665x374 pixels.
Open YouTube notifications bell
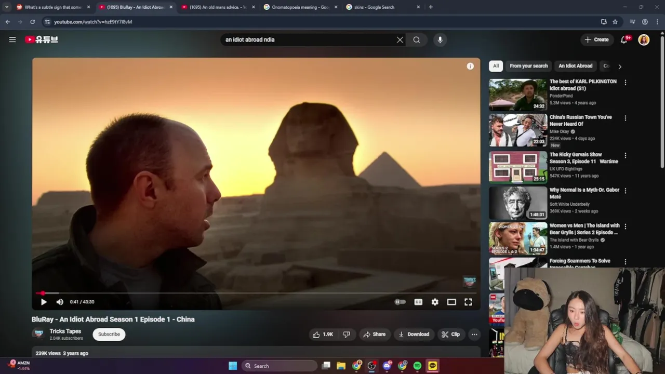coord(624,39)
